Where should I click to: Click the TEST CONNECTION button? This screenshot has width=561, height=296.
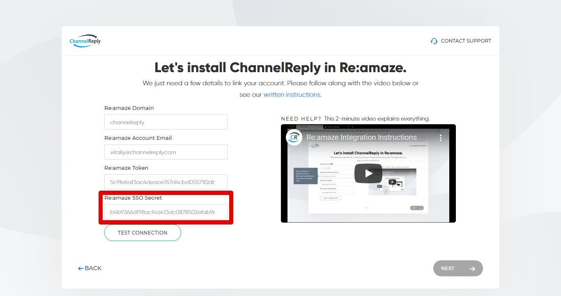143,232
